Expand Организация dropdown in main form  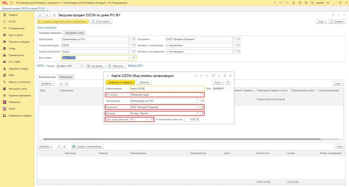pos(130,39)
